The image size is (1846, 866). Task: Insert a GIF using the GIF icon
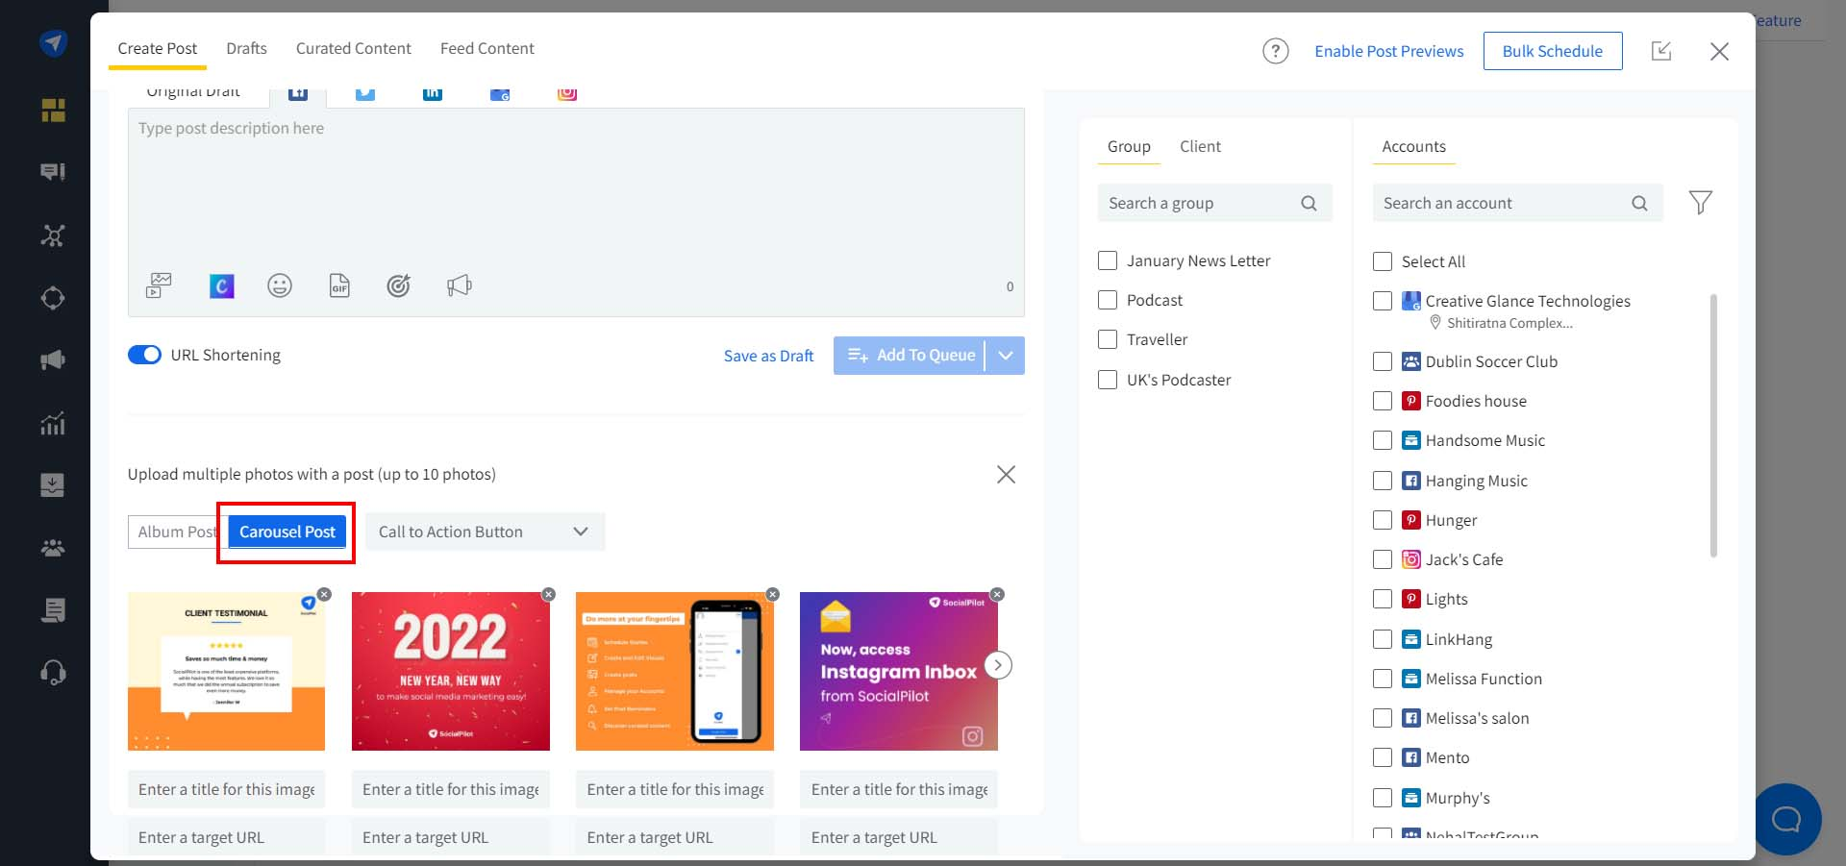[x=339, y=285]
